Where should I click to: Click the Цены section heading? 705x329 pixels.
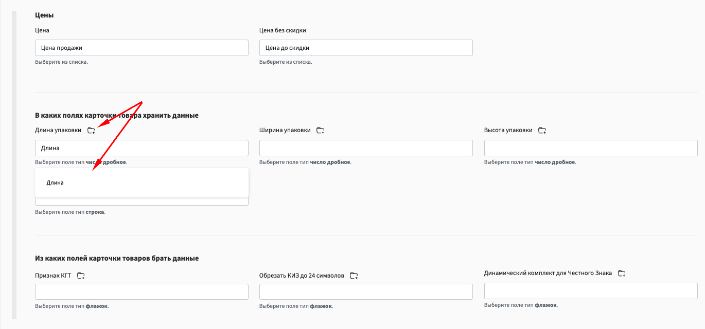44,15
